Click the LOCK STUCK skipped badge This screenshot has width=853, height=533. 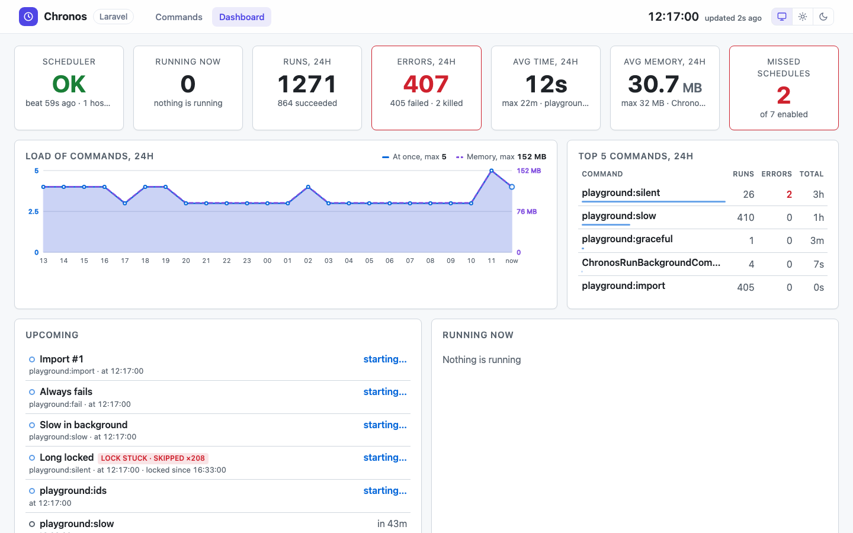coord(153,458)
